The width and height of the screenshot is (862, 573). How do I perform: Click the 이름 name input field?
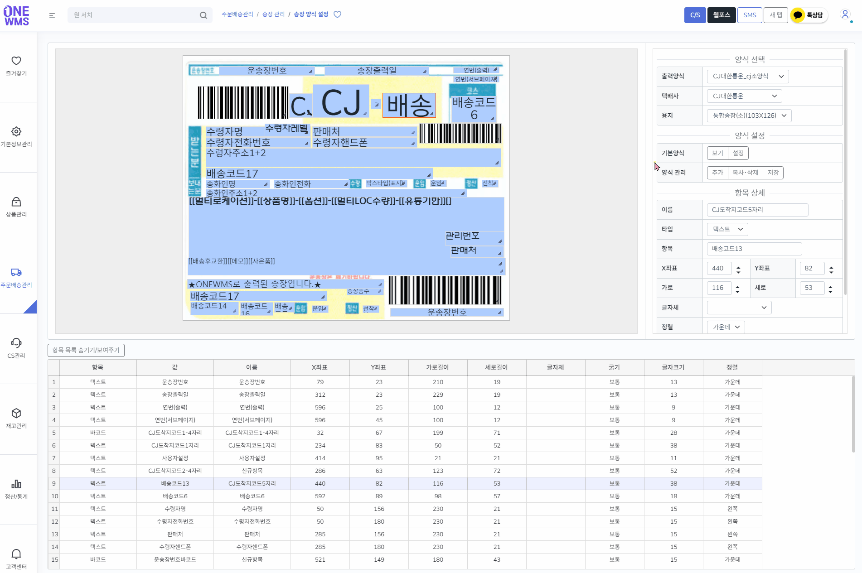point(757,210)
